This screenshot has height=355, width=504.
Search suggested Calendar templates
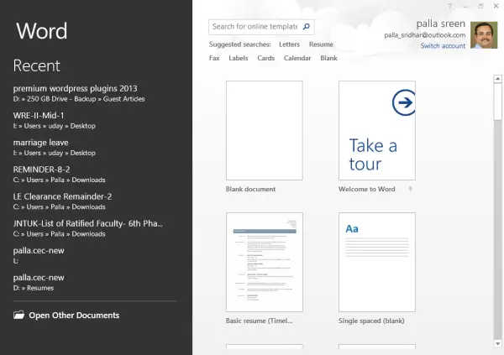pyautogui.click(x=297, y=58)
